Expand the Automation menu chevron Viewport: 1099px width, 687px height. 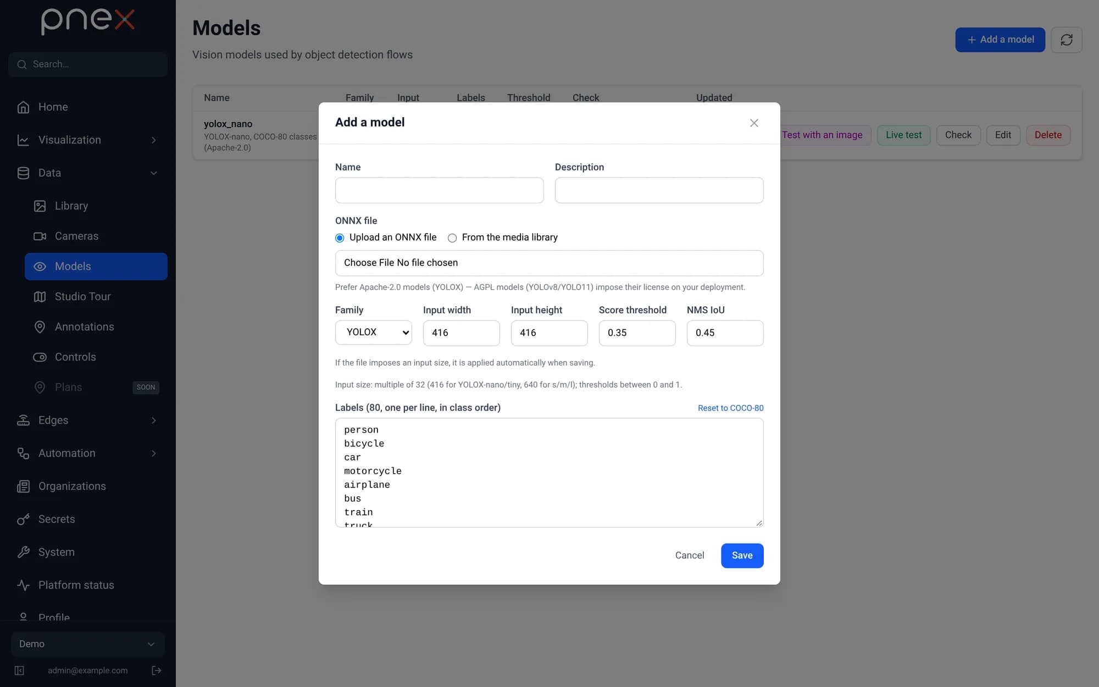point(154,453)
